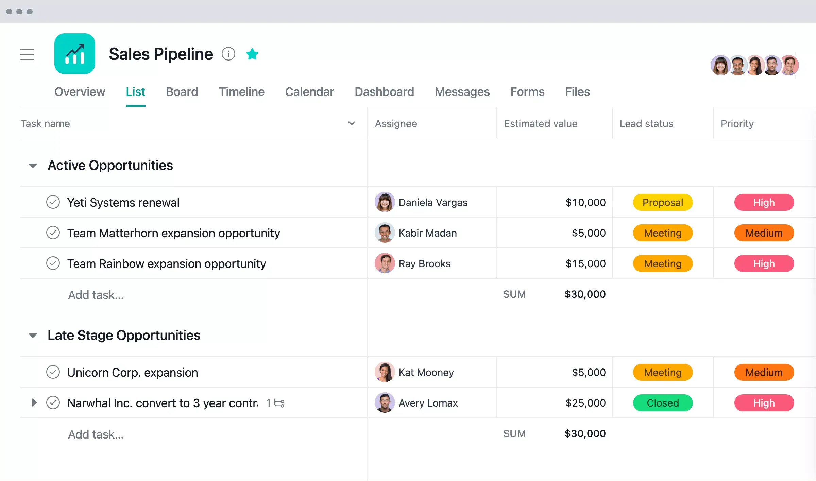Click the Proposal lead status badge

pyautogui.click(x=661, y=202)
